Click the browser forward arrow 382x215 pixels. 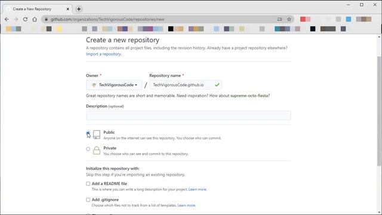click(16, 19)
